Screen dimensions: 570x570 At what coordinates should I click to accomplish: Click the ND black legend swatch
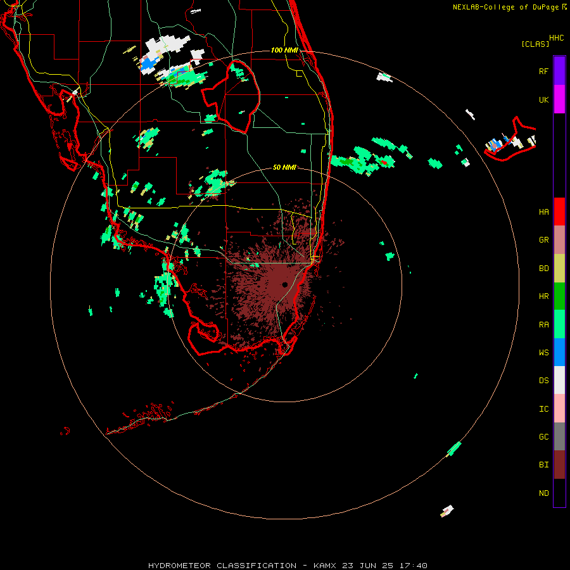559,493
